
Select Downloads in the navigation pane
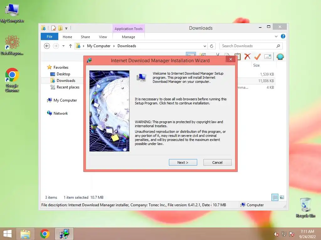coord(66,80)
